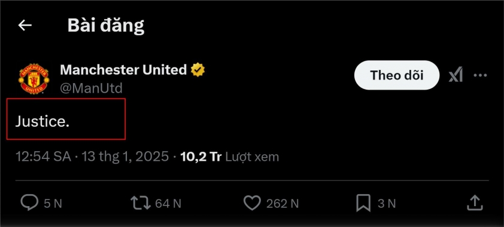Select the Justice. post text
The width and height of the screenshot is (504, 227).
(42, 121)
